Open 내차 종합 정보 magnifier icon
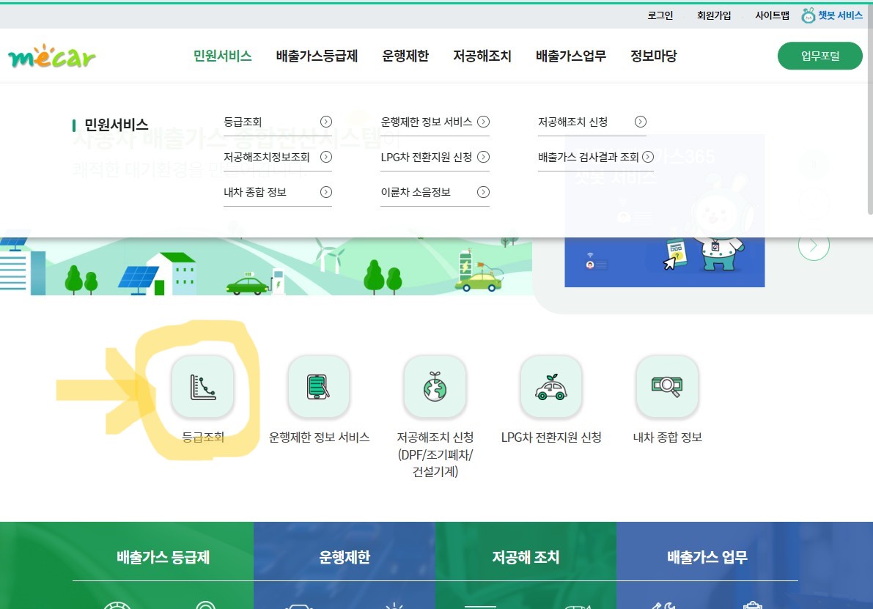The image size is (873, 609). pos(666,387)
